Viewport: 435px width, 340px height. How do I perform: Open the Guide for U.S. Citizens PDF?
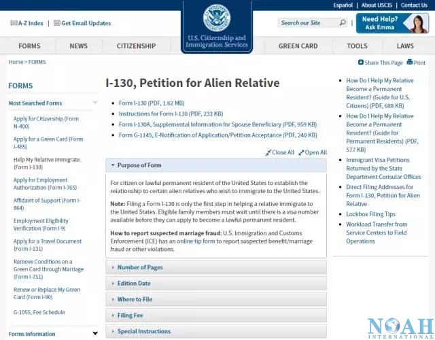pyautogui.click(x=380, y=93)
